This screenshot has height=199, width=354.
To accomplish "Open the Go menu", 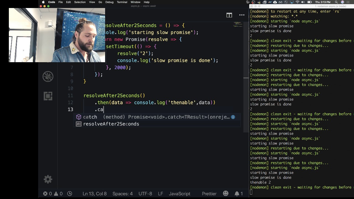I will click(x=100, y=2).
